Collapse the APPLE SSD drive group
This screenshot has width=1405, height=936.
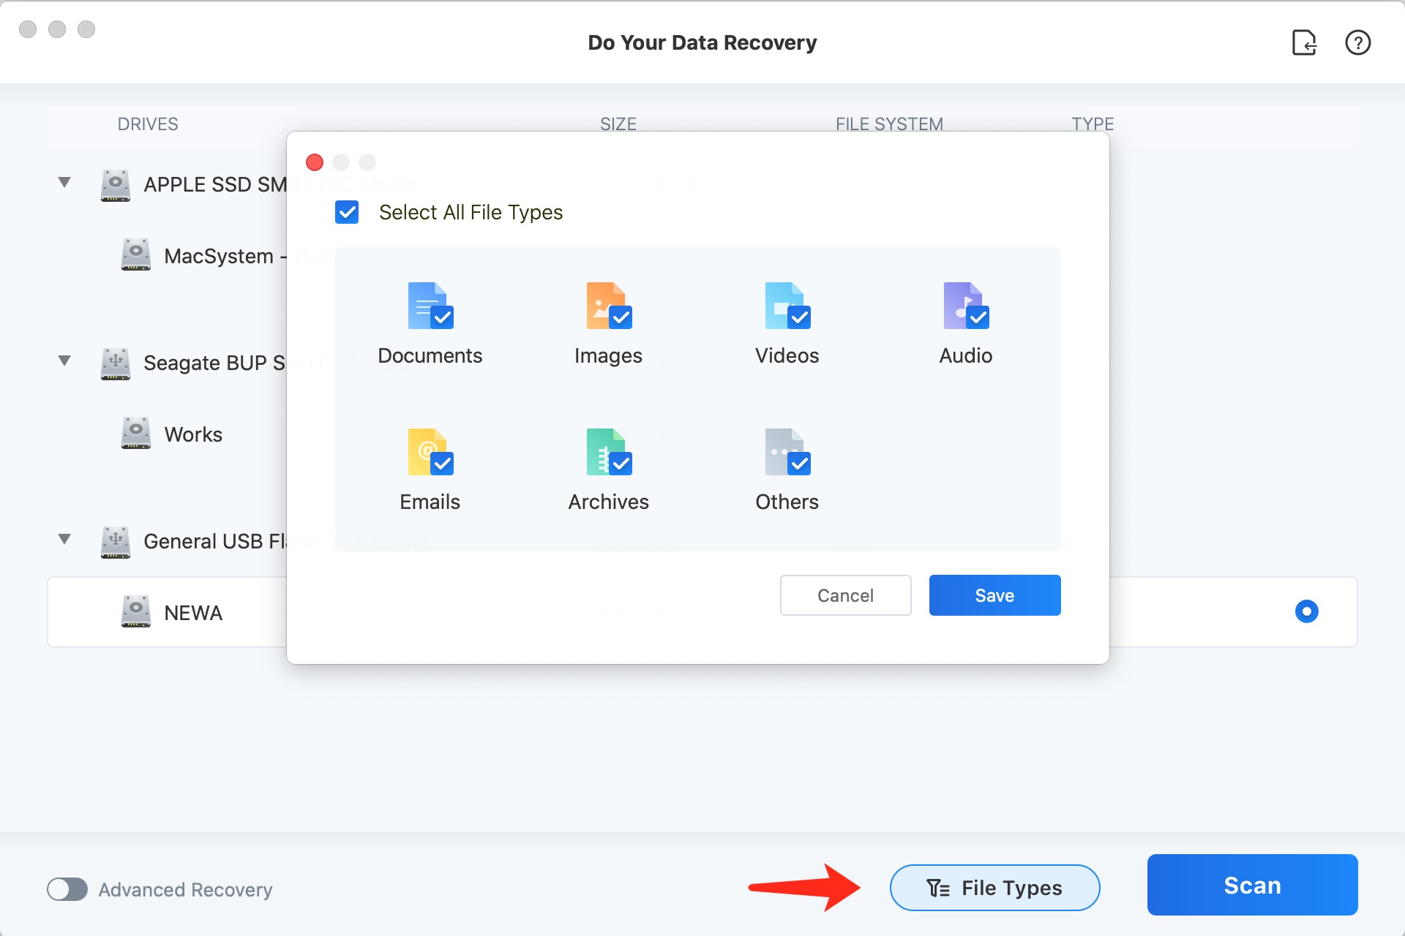pyautogui.click(x=64, y=182)
